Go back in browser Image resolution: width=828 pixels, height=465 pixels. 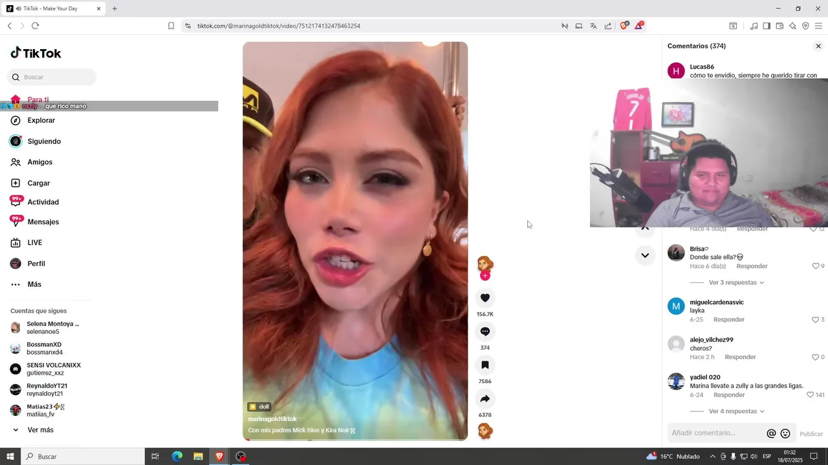point(9,26)
